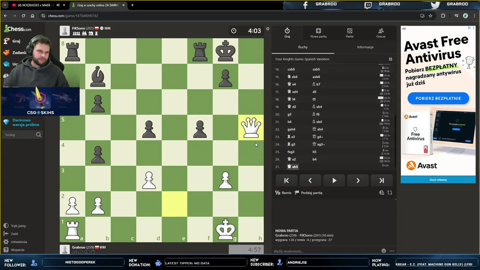480x270 pixels.
Task: Open chat options three-dots menu
Action: [x=391, y=251]
